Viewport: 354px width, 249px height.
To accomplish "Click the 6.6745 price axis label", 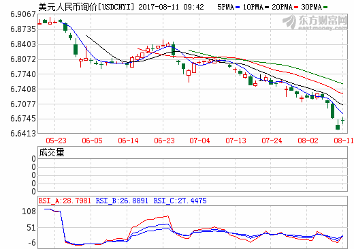I will point(23,119).
